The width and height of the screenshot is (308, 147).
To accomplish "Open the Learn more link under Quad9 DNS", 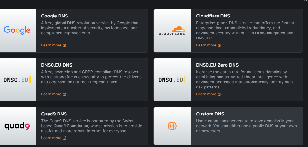I will (x=51, y=138).
